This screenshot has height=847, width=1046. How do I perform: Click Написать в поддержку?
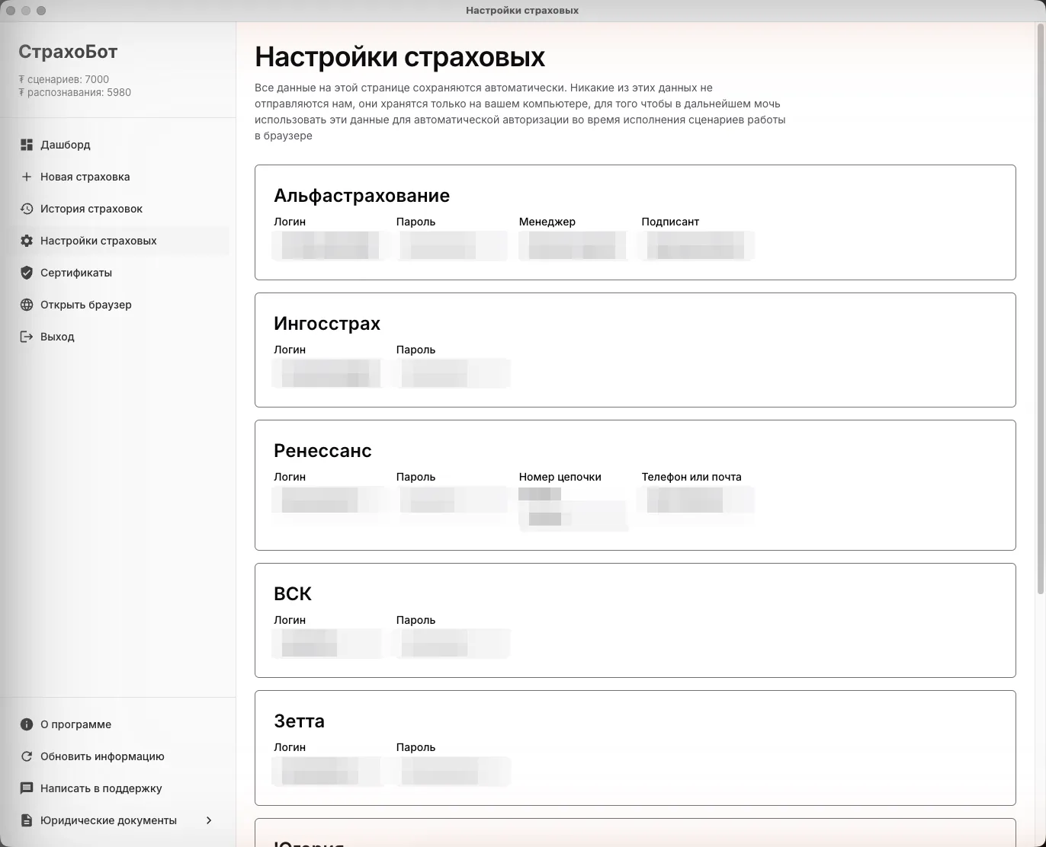[118, 788]
